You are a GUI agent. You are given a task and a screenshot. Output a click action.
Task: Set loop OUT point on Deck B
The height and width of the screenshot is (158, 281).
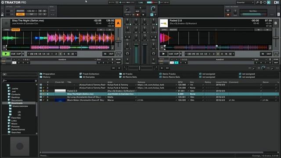(269, 54)
